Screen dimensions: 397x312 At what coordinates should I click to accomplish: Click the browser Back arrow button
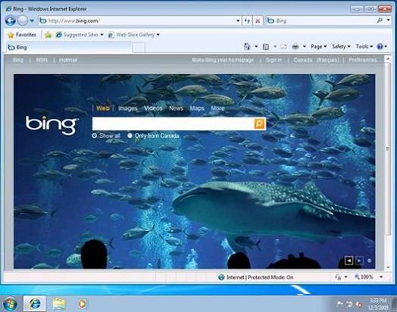tap(11, 20)
